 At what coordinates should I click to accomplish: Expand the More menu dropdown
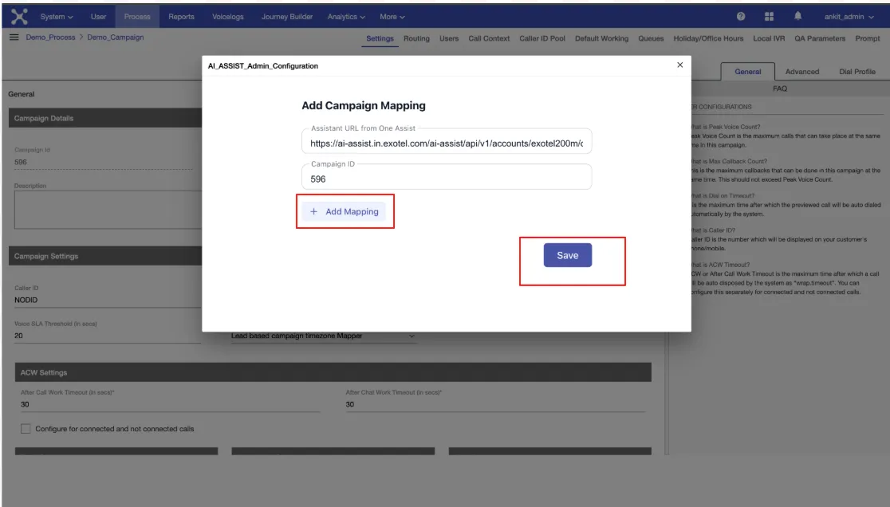(392, 17)
